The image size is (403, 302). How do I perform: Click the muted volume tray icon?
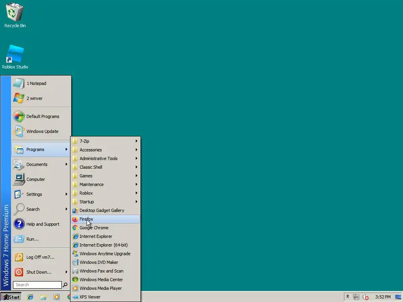pos(365,297)
